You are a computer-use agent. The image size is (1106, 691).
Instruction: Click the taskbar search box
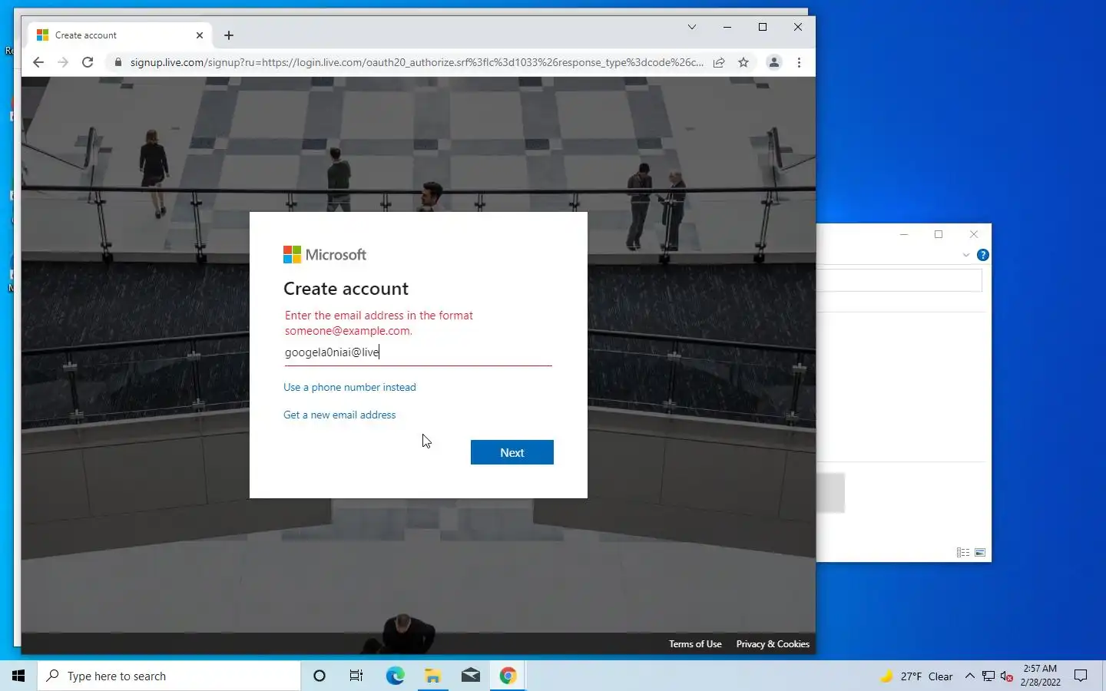(x=169, y=676)
